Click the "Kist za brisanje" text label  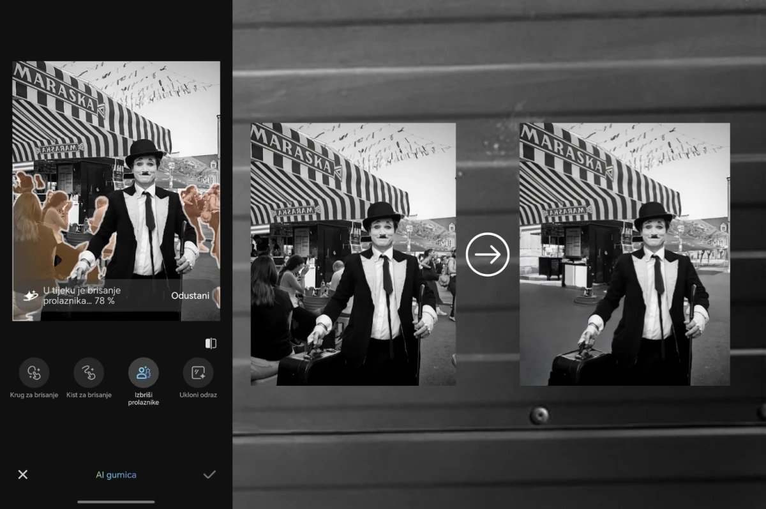pyautogui.click(x=89, y=395)
